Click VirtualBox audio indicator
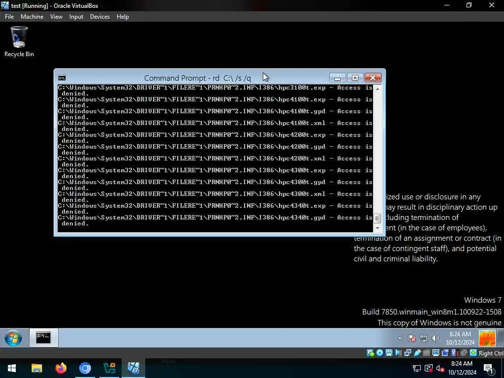The height and width of the screenshot is (378, 504). pos(398,353)
